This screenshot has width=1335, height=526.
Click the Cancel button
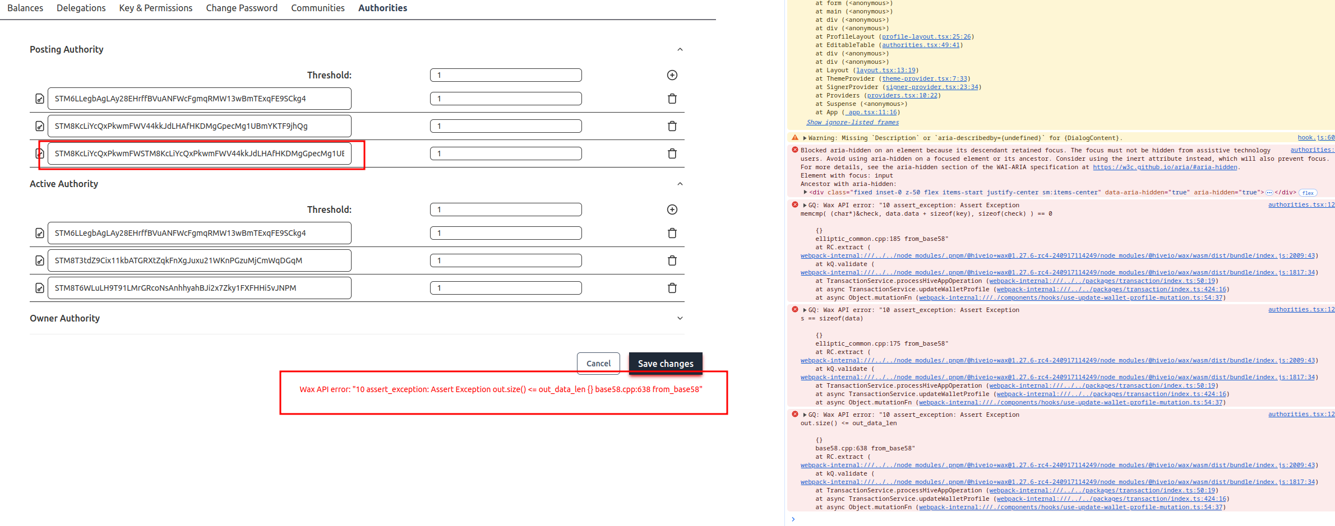[x=598, y=364]
